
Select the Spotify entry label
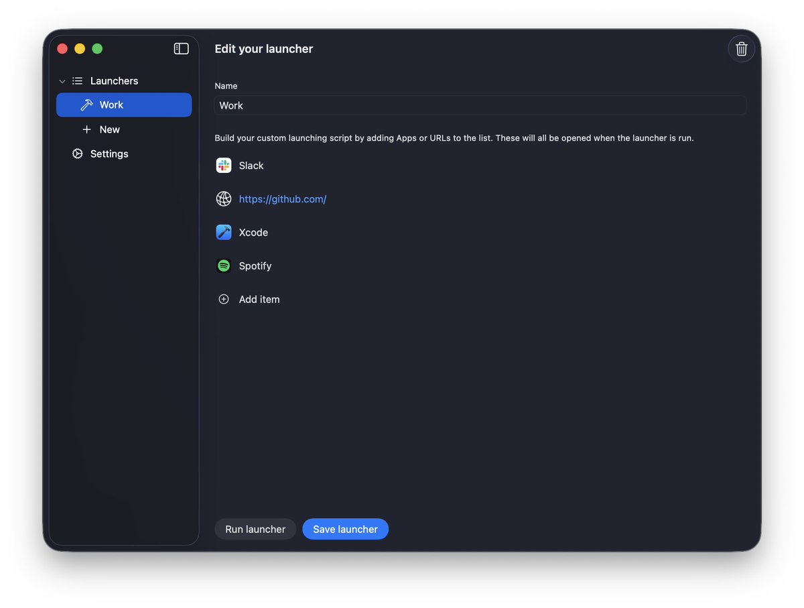255,265
